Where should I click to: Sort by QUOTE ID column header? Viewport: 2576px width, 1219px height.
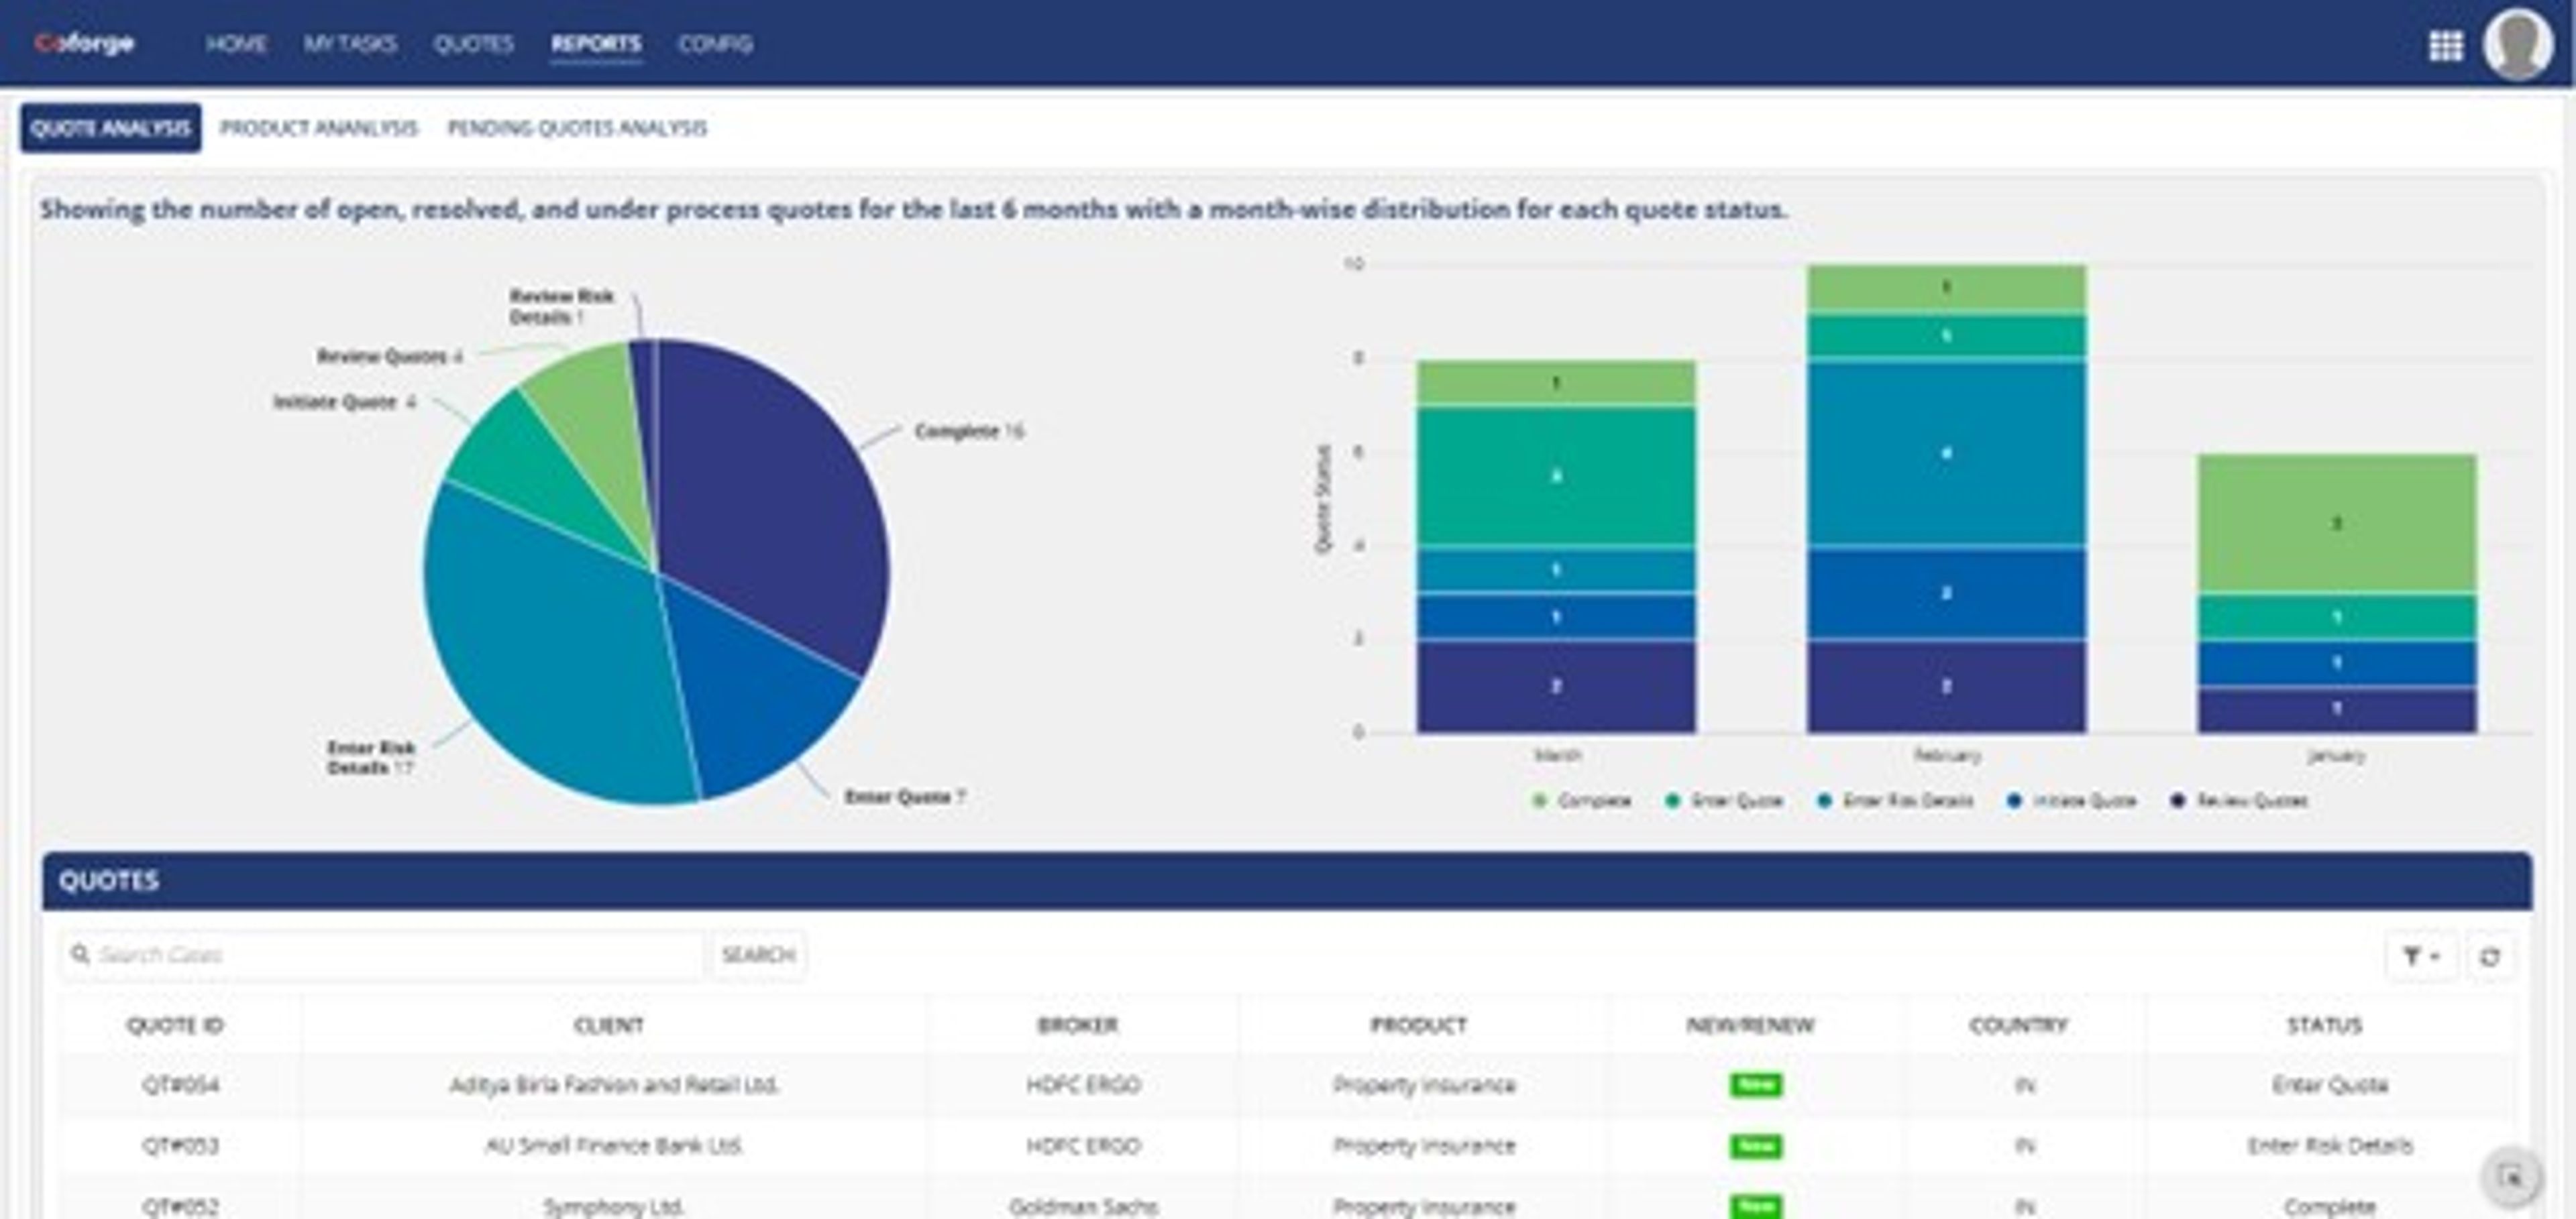(x=175, y=1025)
